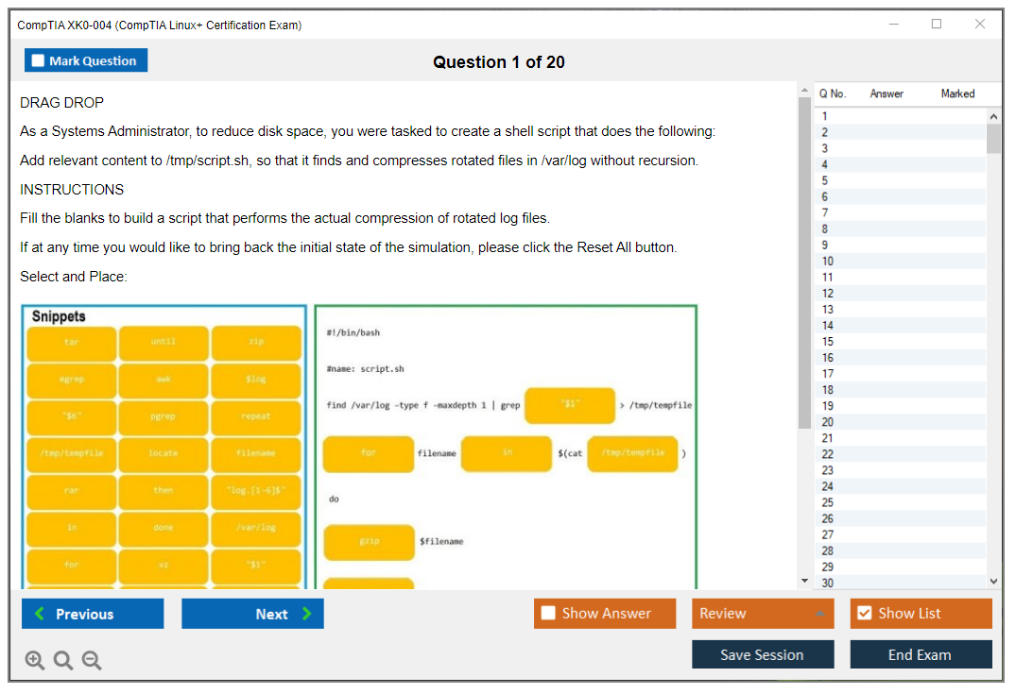
Task: Pick the "log.[1-6]$" snippet tile
Action: pyautogui.click(x=256, y=491)
